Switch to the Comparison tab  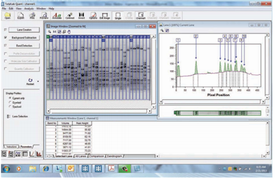point(96,156)
